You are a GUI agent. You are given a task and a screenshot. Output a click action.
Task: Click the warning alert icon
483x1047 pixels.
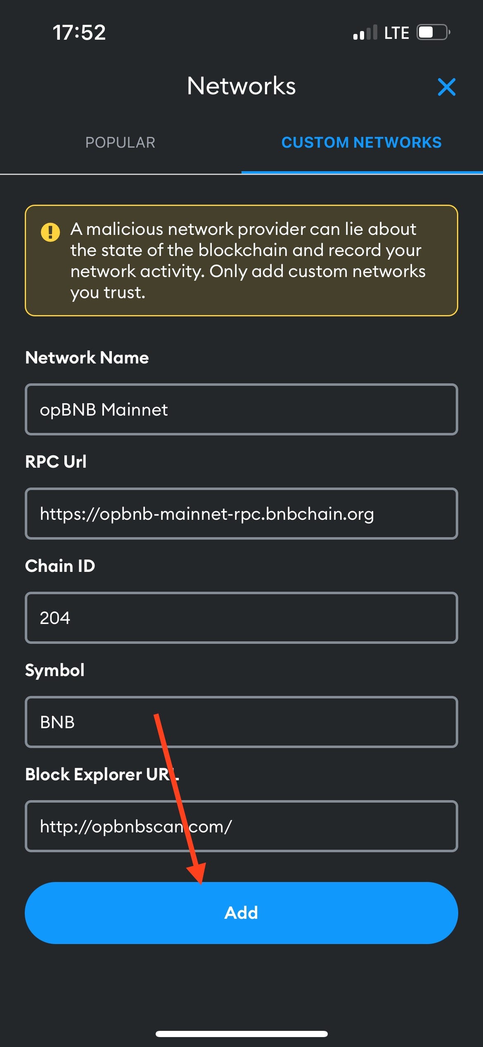pyautogui.click(x=50, y=232)
